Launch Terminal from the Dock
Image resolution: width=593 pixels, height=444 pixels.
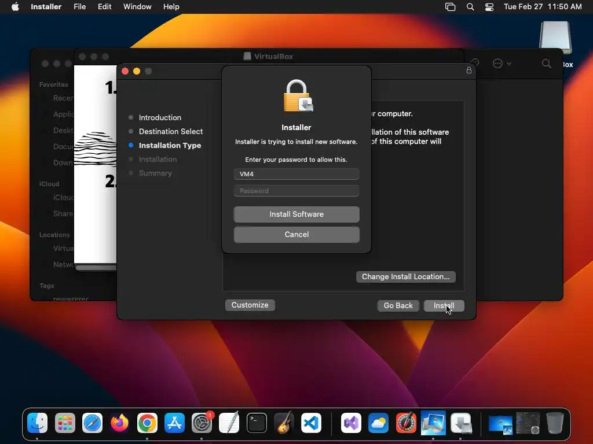(257, 423)
